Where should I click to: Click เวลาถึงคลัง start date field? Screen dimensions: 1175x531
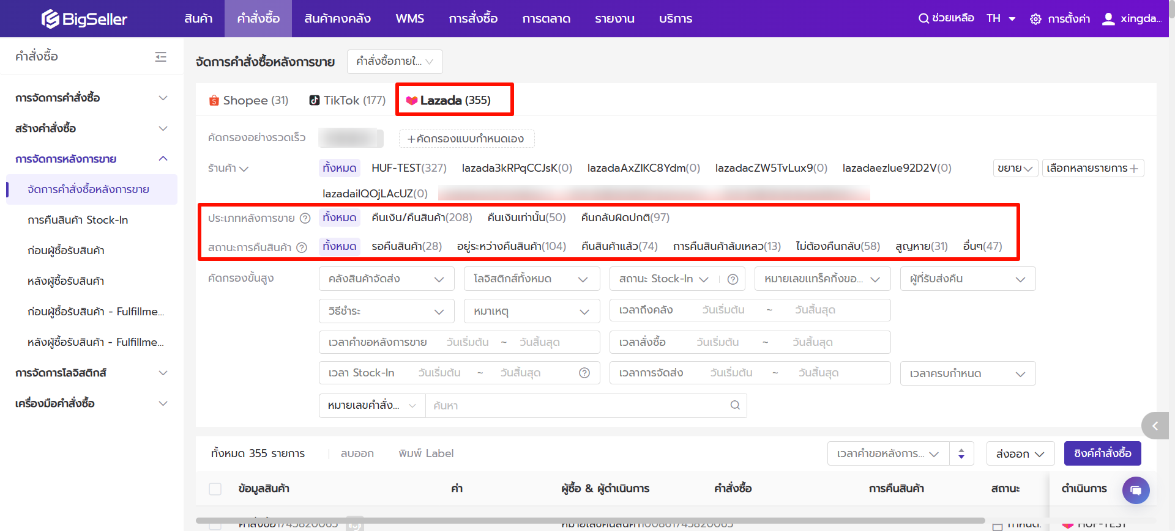click(723, 310)
